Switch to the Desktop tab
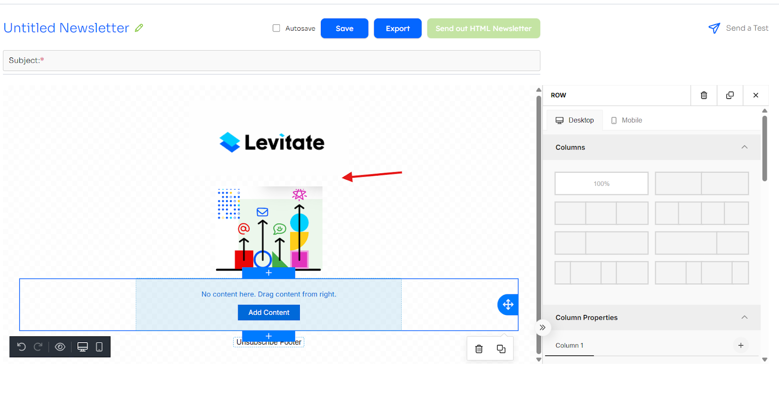779x403 pixels. [575, 120]
